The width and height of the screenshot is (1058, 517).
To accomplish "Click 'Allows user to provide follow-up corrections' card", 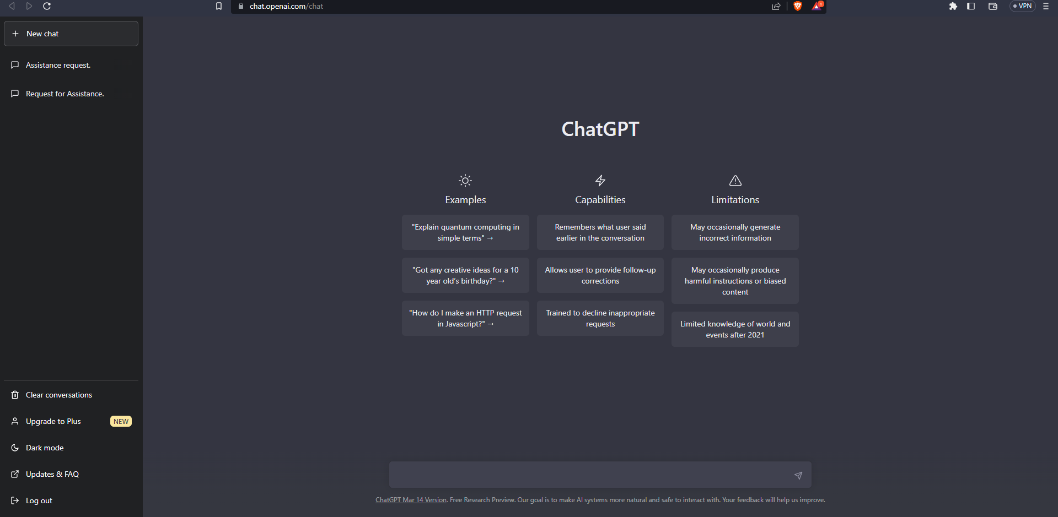I will pyautogui.click(x=600, y=275).
